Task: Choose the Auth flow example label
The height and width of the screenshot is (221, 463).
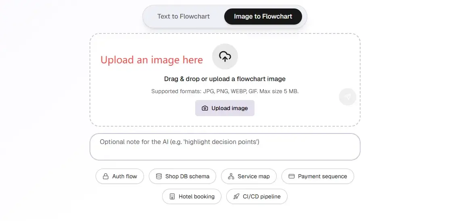Action: [125, 176]
